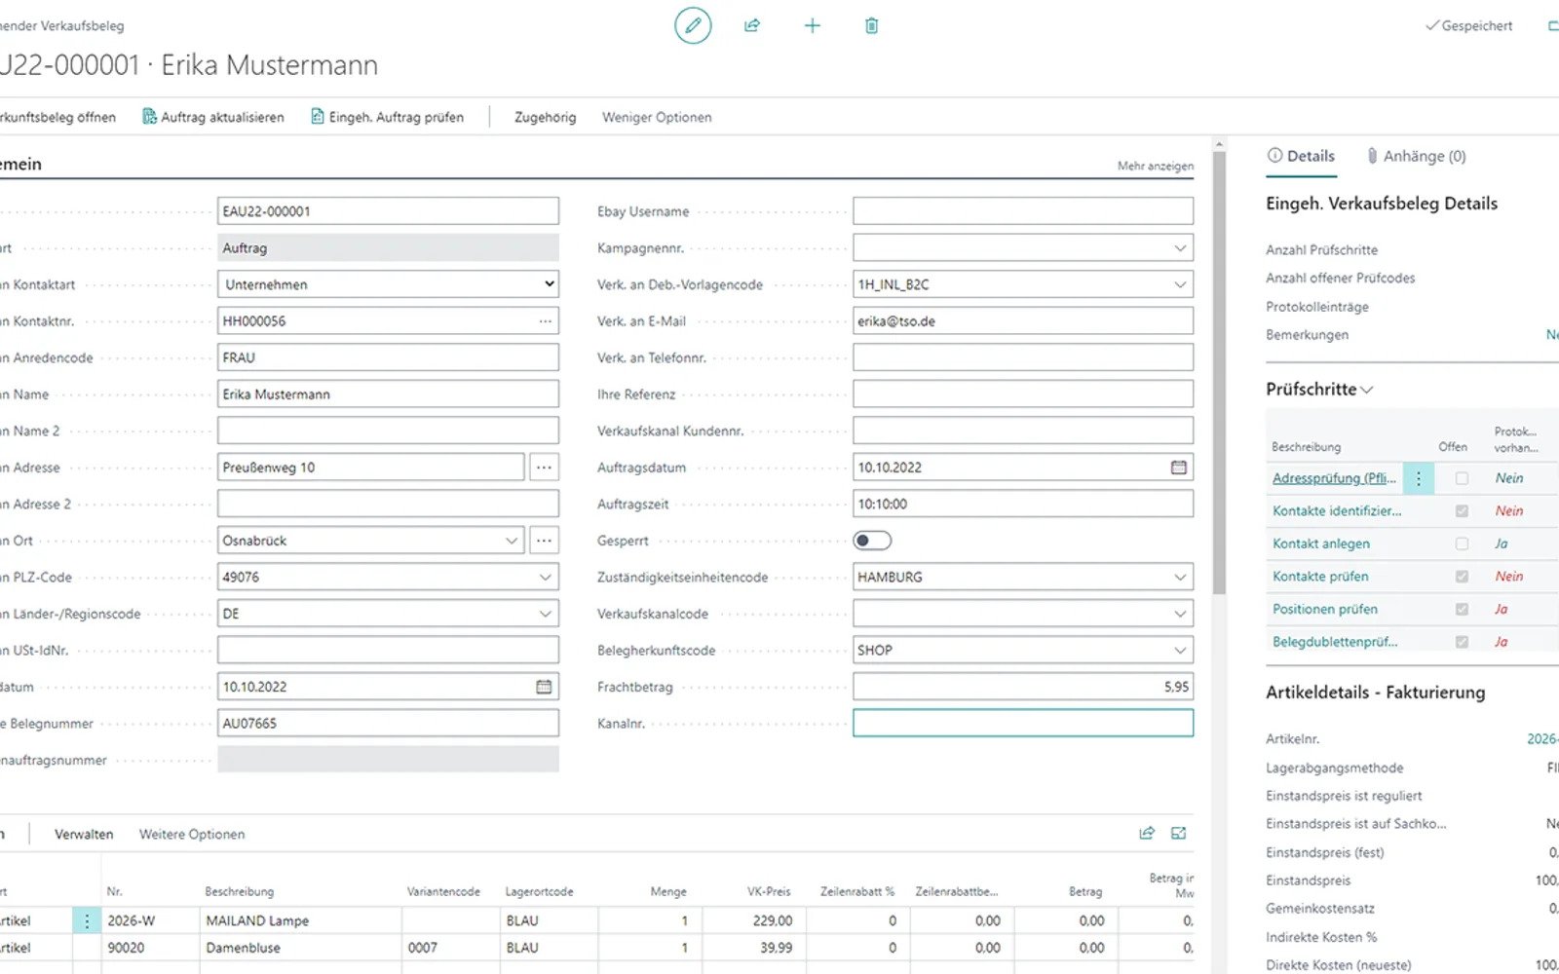Toggle Offen checkbox for Kontakt anlegen
Viewport: 1559px width, 974px height.
point(1462,543)
